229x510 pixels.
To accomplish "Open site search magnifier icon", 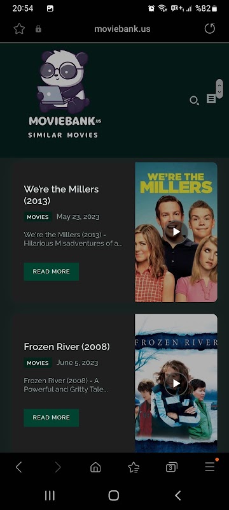I will [194, 101].
